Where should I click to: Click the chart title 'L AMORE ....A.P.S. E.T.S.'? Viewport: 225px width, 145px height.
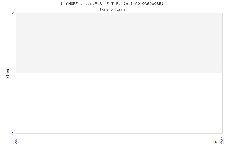(91, 4)
